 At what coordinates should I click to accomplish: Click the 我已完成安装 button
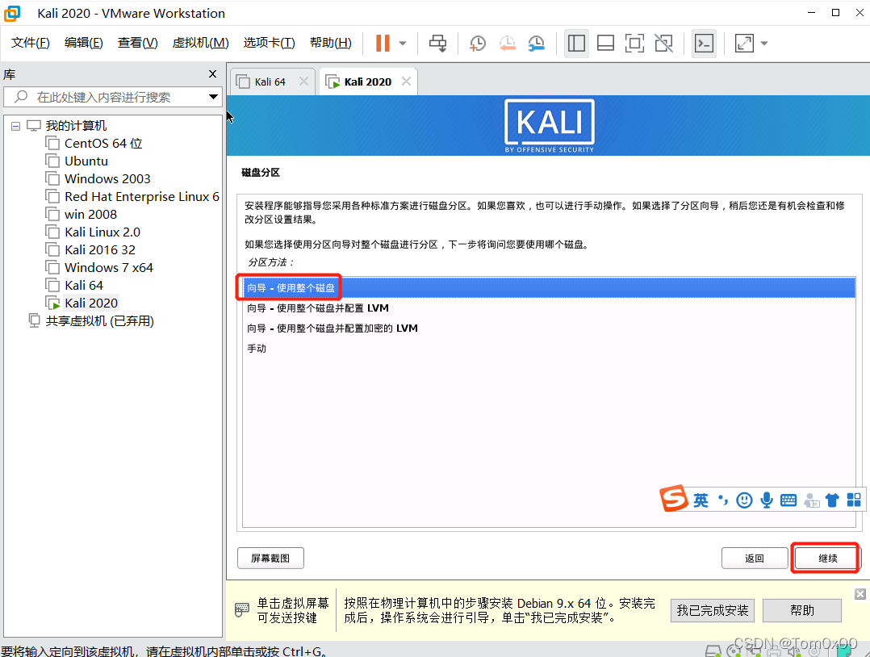point(713,610)
